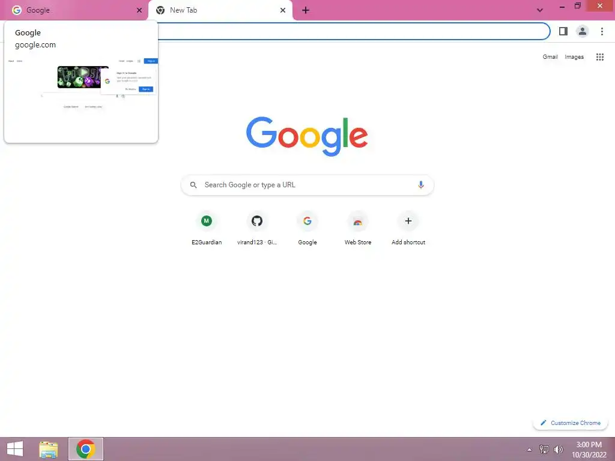Click the Google logo

tap(307, 136)
